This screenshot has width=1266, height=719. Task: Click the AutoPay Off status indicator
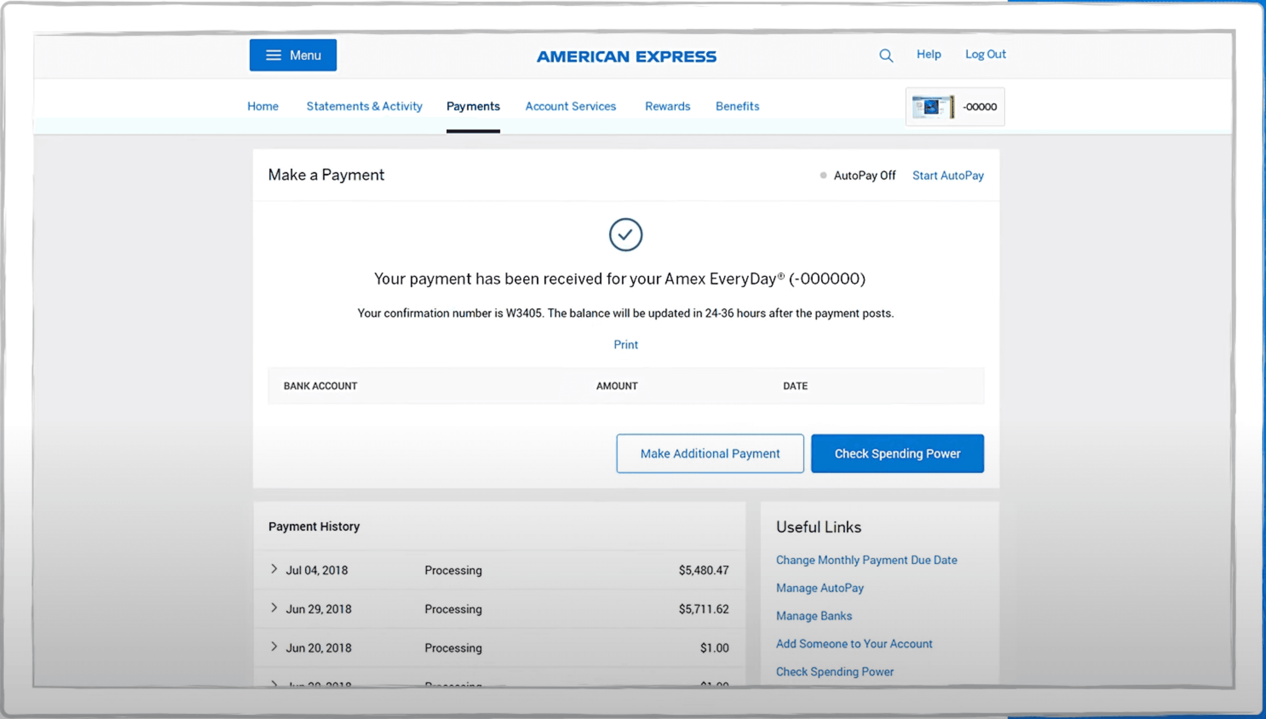(858, 175)
